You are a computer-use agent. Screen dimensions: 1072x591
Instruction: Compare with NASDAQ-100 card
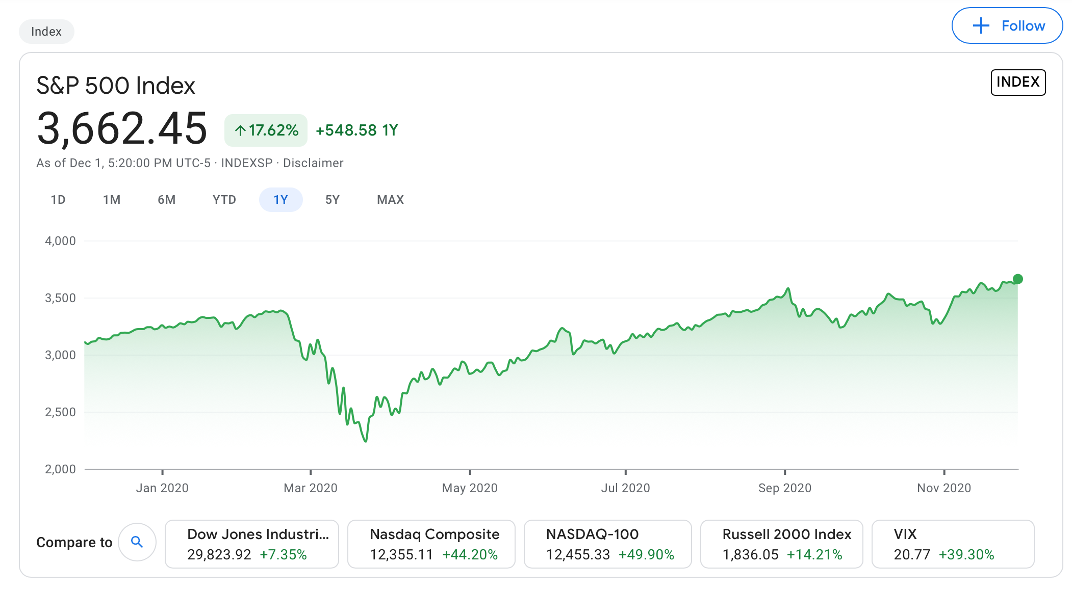pos(608,544)
